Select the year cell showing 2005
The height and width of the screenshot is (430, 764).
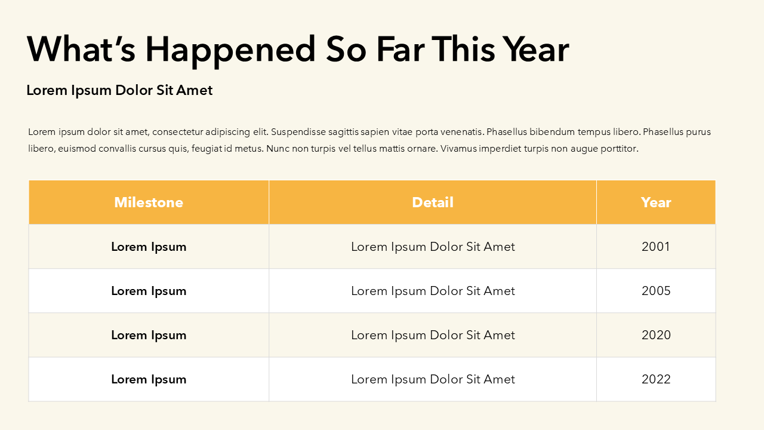656,291
